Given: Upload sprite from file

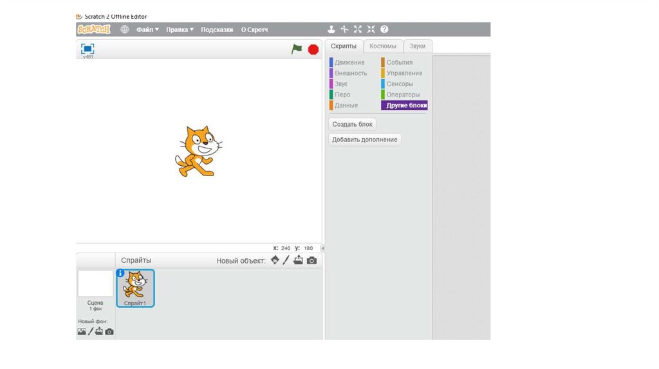Looking at the screenshot, I should [298, 260].
